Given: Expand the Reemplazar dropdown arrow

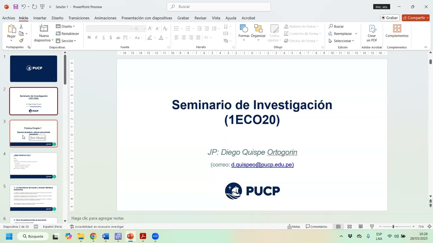Looking at the screenshot, I should tap(356, 33).
